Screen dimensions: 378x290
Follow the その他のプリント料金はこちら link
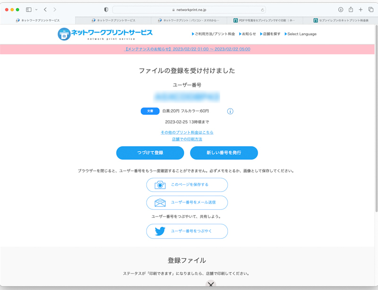(x=188, y=133)
